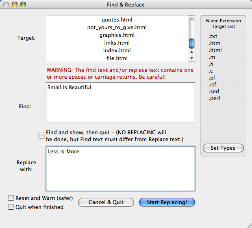Screen dimensions: 252x228
Task: Pick links.html in the Target list
Action: [117, 43]
